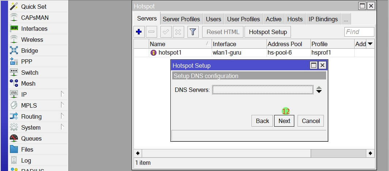Switch to the Server Profiles tab
The height and width of the screenshot is (171, 389).
tap(181, 19)
